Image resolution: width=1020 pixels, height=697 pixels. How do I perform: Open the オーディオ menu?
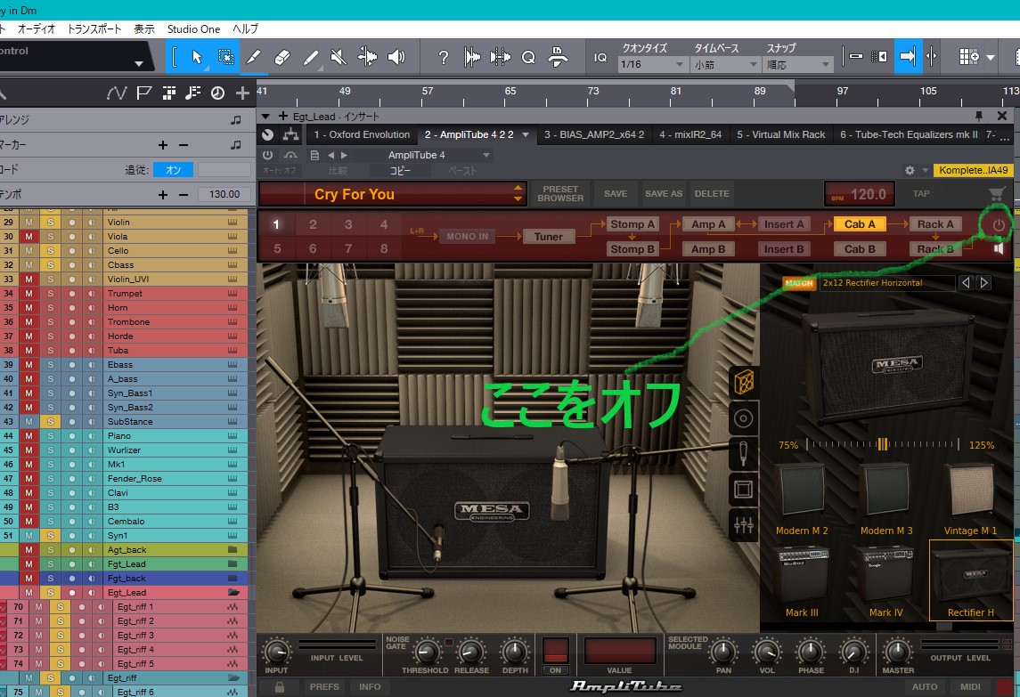tap(37, 29)
